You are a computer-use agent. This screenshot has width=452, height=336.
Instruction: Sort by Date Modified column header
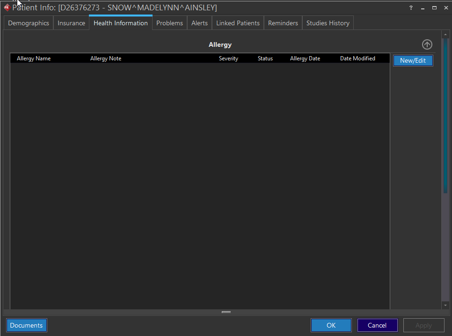[357, 58]
